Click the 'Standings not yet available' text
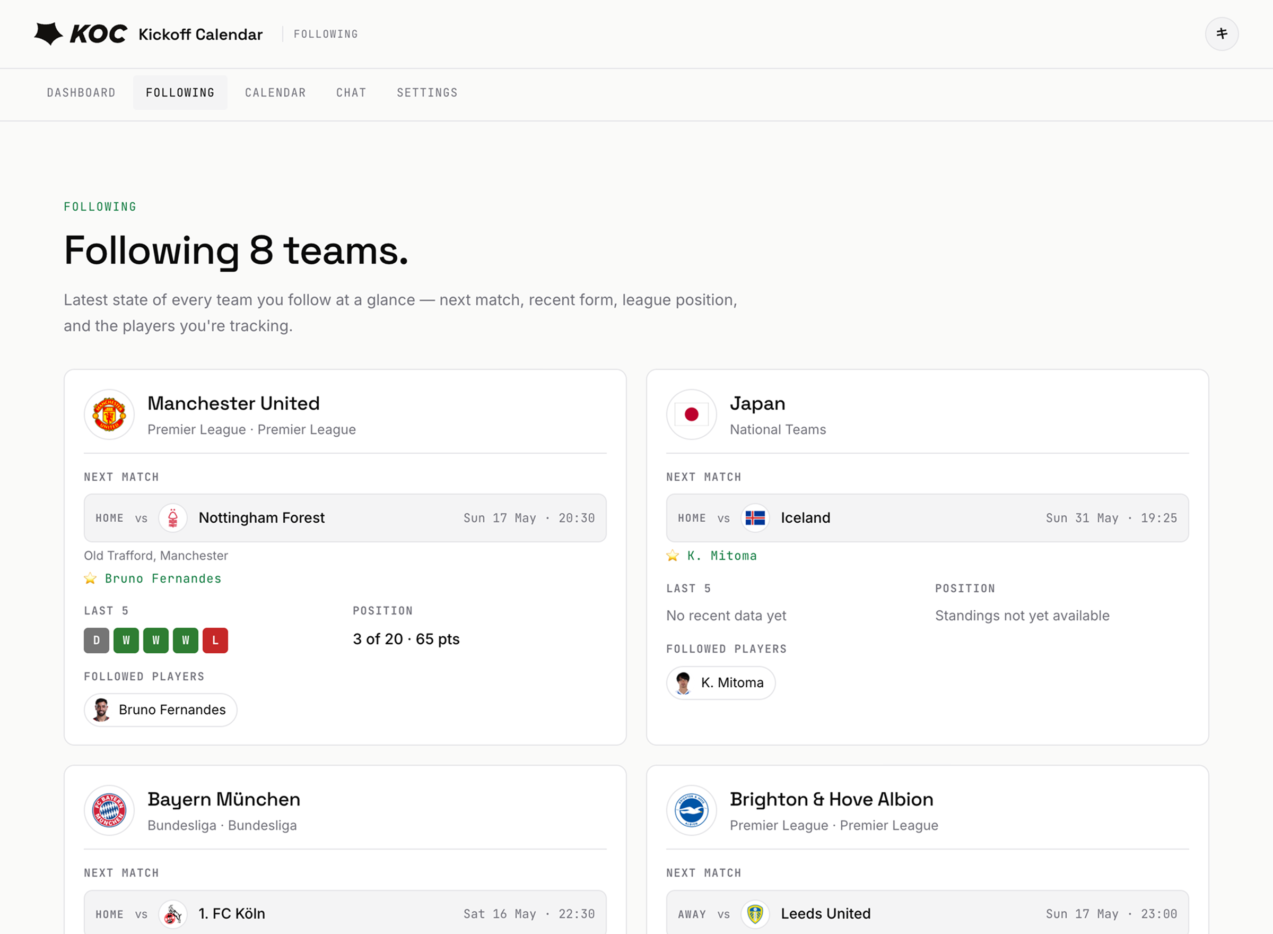Image resolution: width=1273 pixels, height=934 pixels. [1022, 616]
